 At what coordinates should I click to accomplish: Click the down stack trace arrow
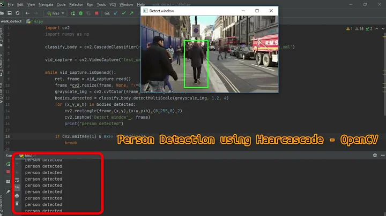click(17, 172)
